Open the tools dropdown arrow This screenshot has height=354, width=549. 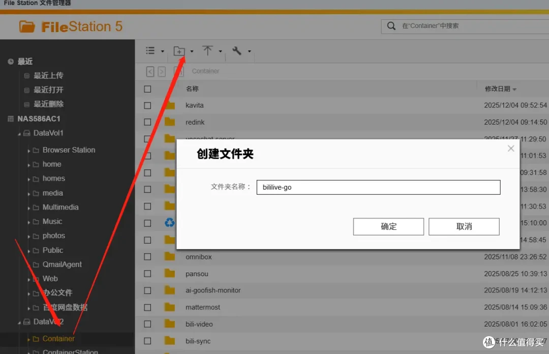pos(250,51)
